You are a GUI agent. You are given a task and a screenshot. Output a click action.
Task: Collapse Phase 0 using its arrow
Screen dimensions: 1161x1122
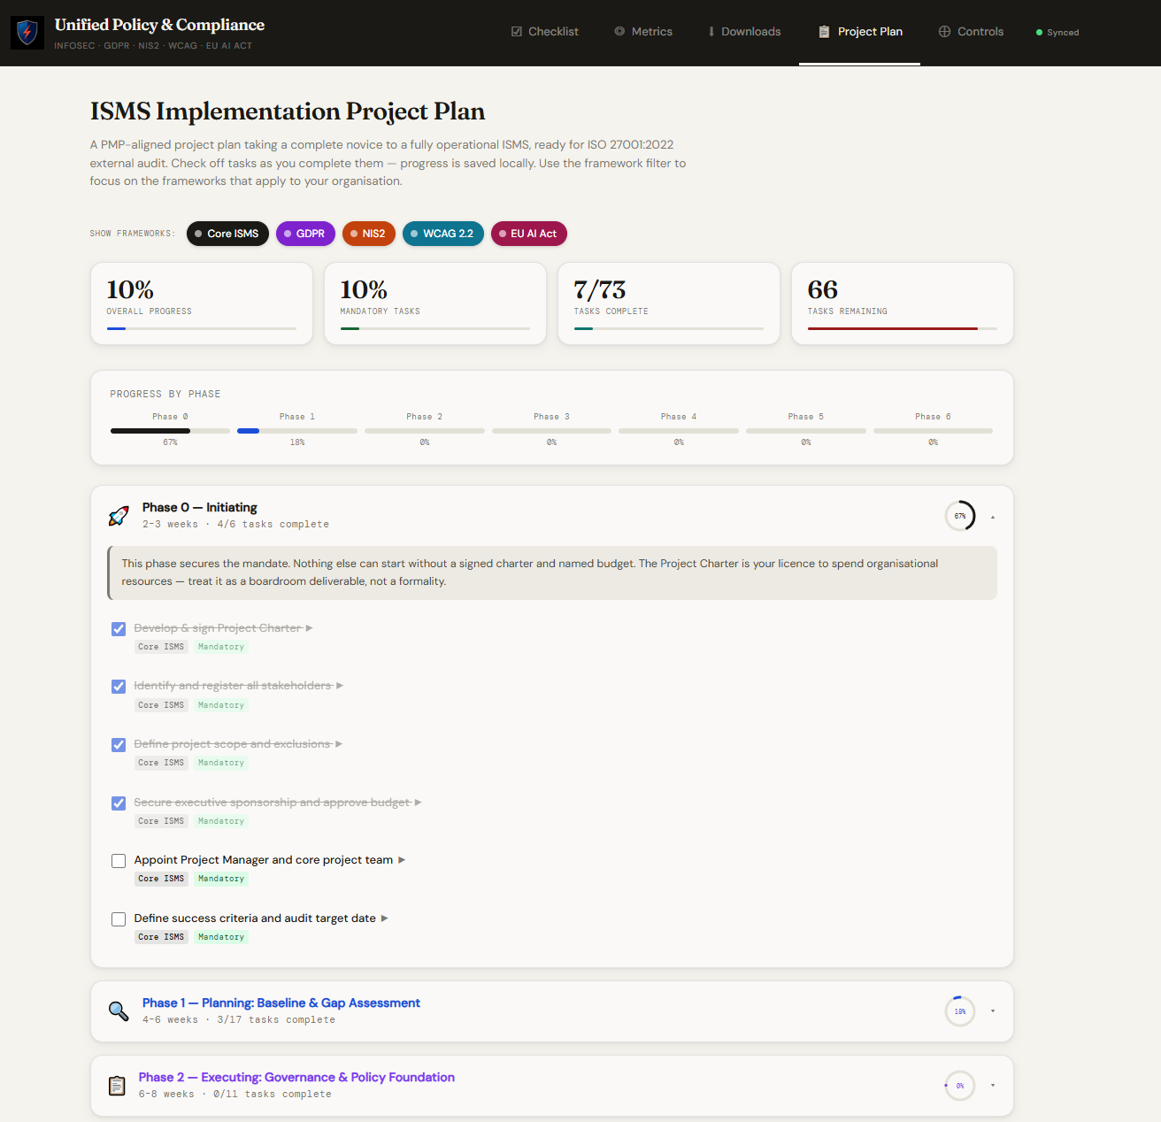pyautogui.click(x=993, y=517)
